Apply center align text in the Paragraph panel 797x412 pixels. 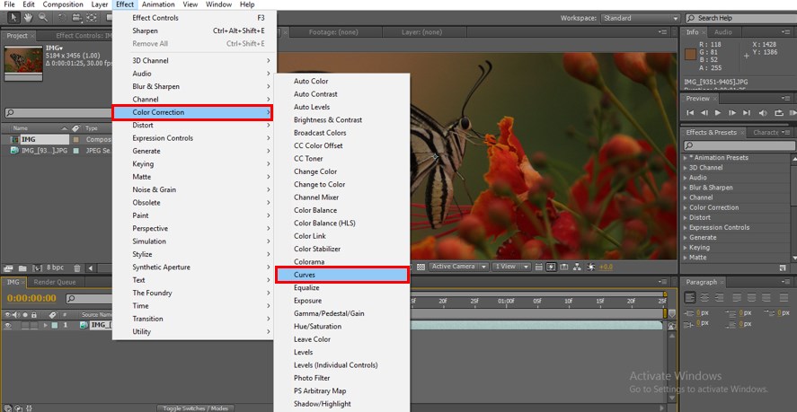point(704,298)
